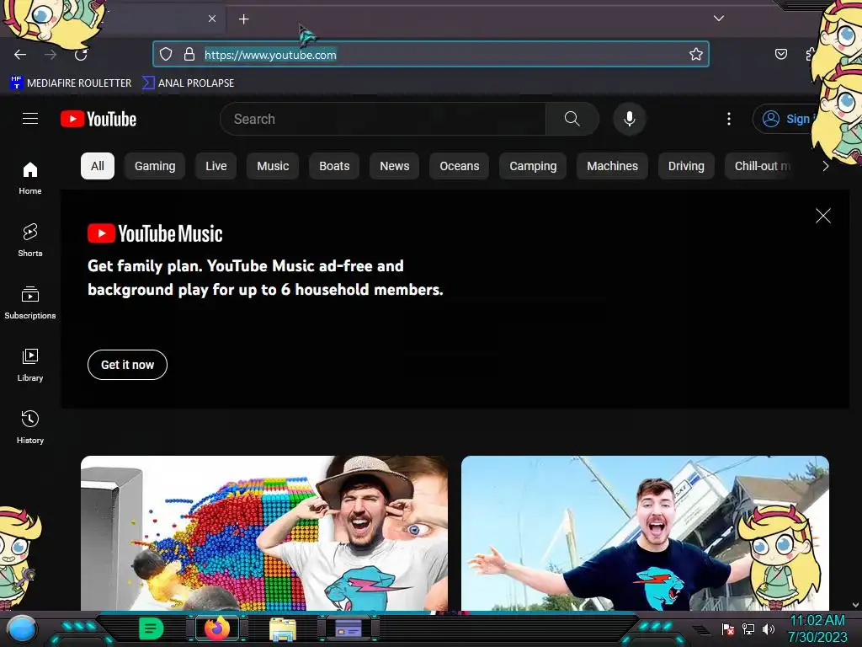Open the three-dot settings menu
The height and width of the screenshot is (647, 862).
729,119
